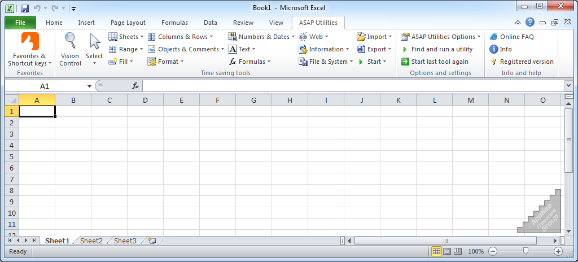Go to last sheet navigation arrow

pyautogui.click(x=34, y=241)
